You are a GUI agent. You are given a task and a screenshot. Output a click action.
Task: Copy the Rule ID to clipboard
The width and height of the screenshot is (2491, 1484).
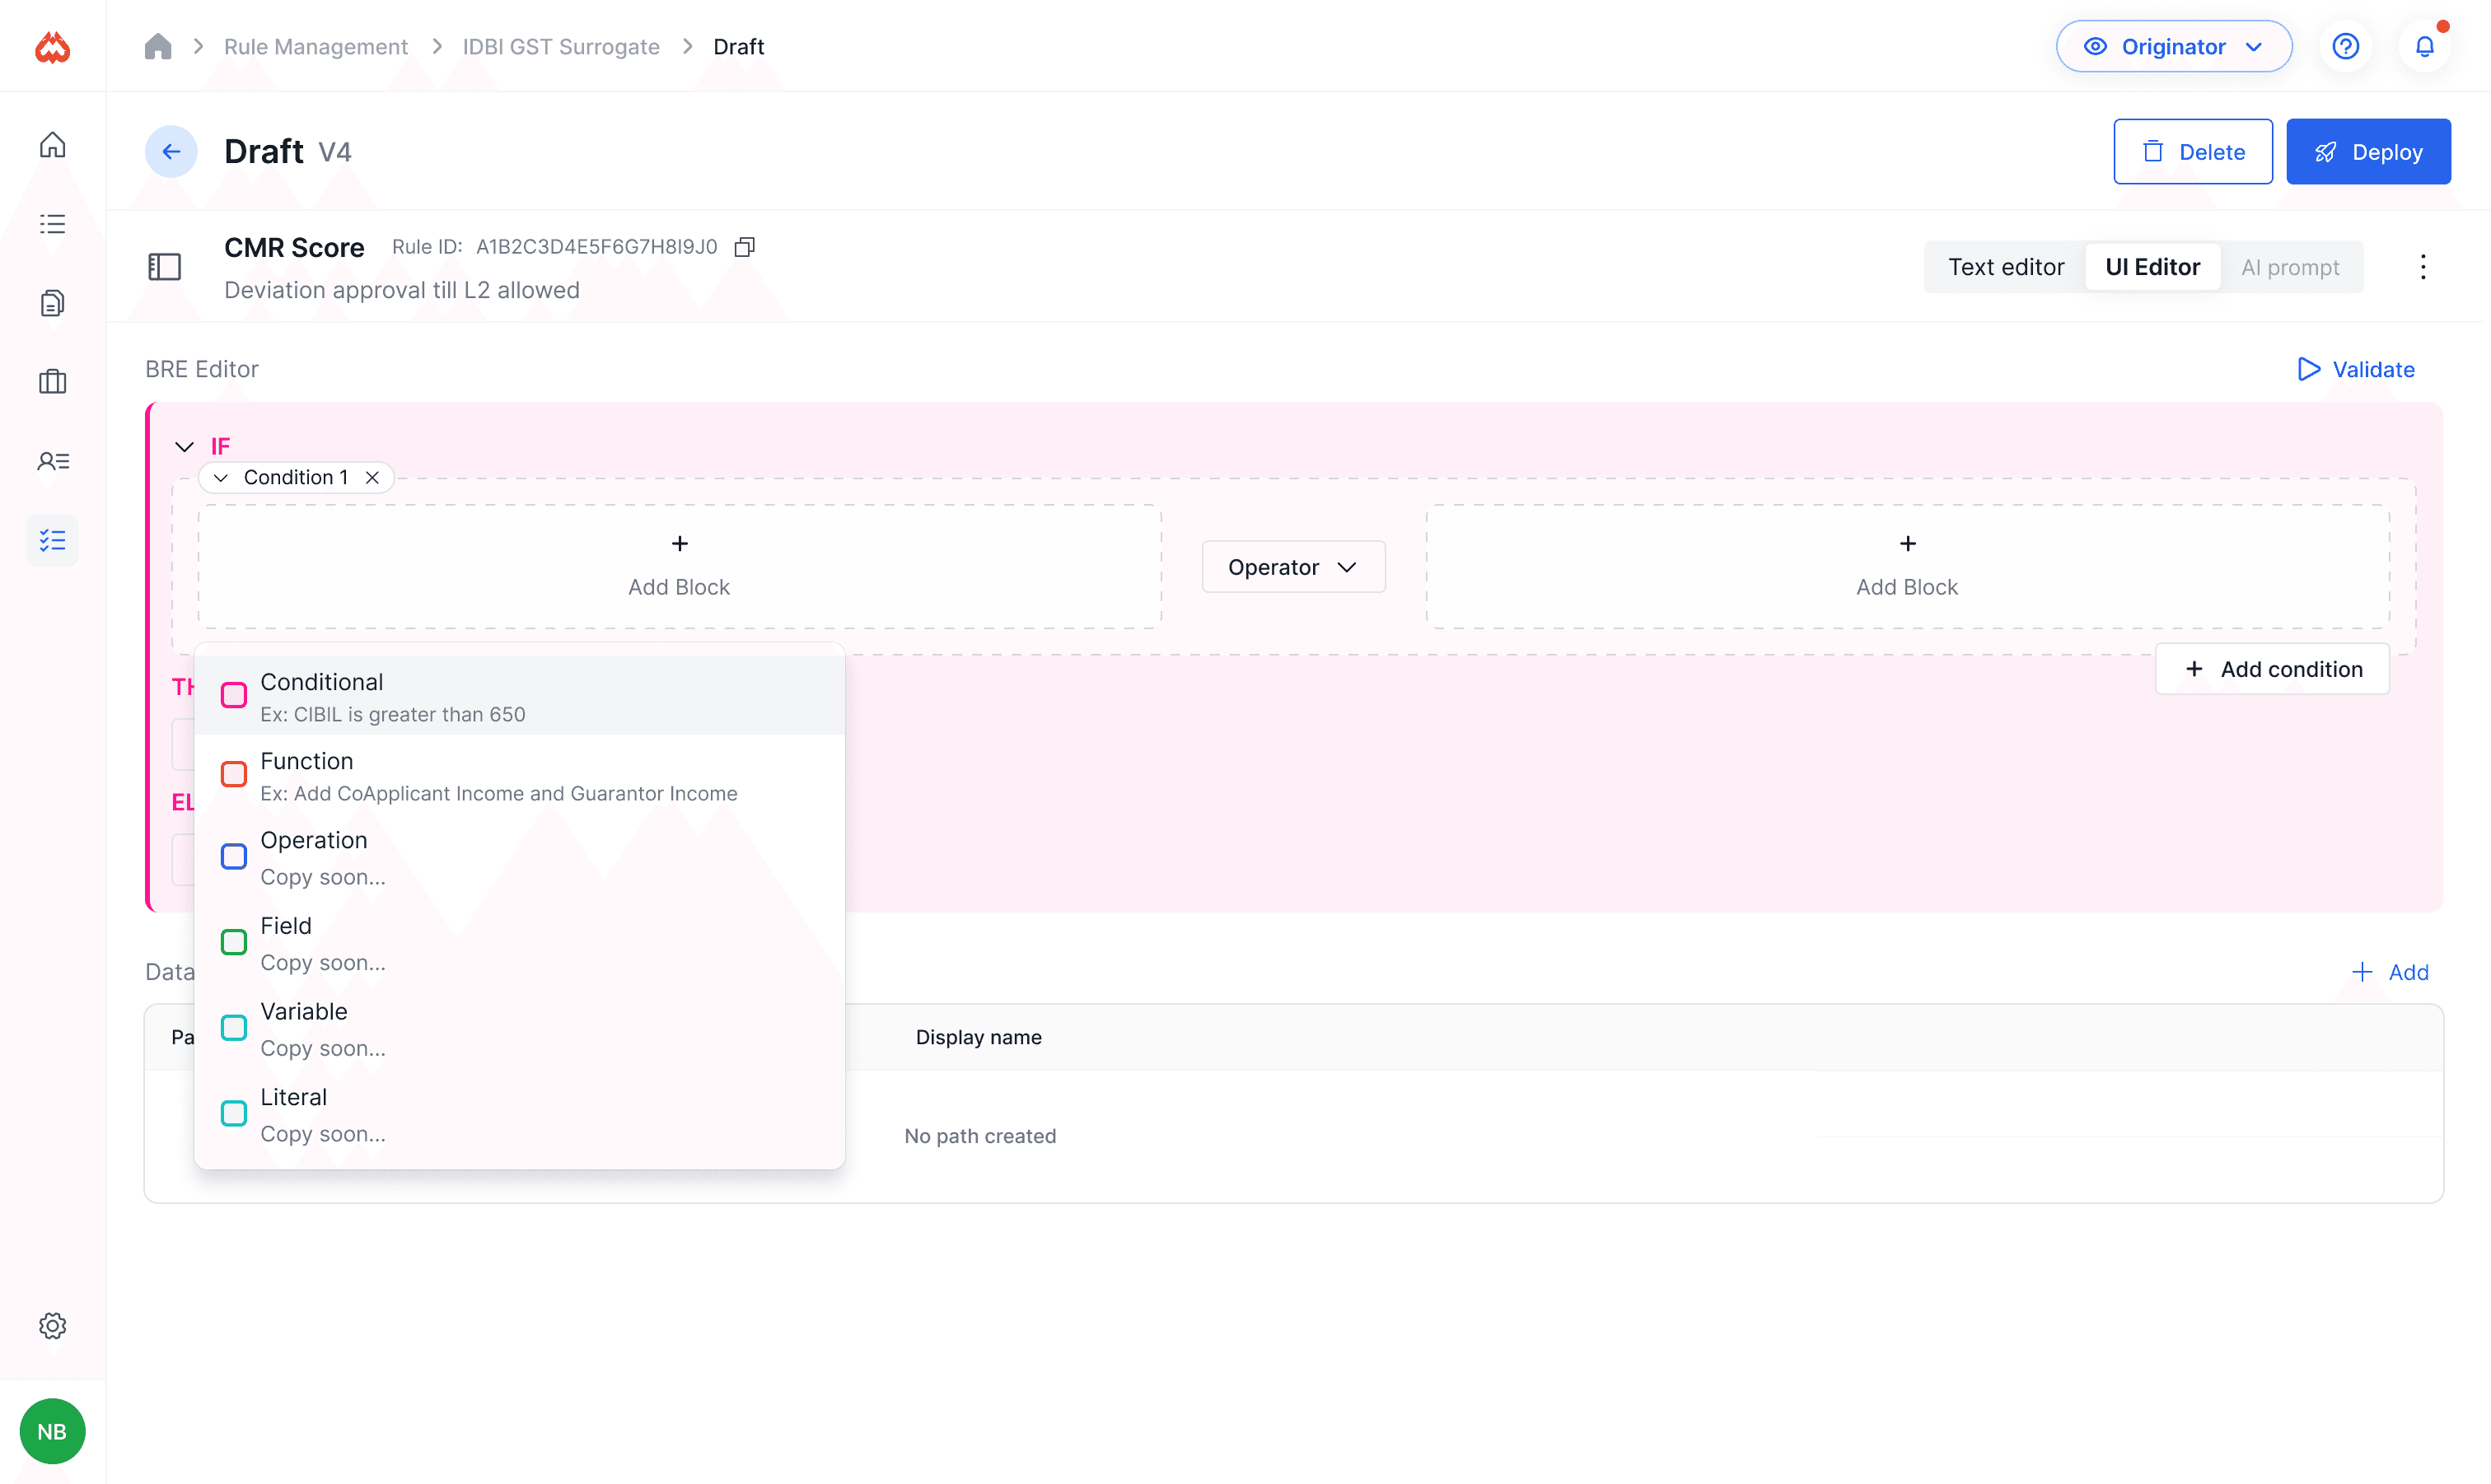[x=744, y=247]
